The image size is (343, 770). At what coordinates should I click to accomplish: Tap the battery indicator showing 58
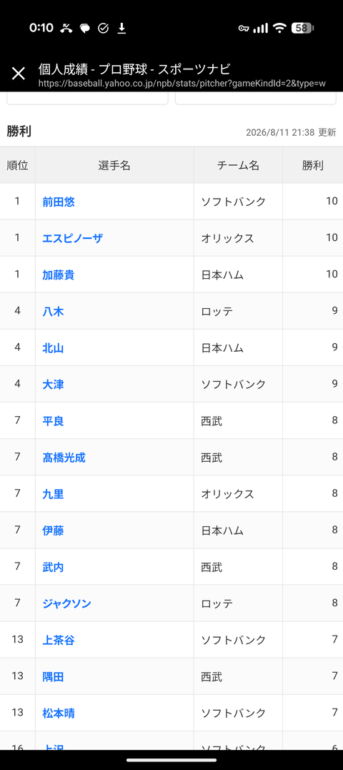[x=302, y=29]
